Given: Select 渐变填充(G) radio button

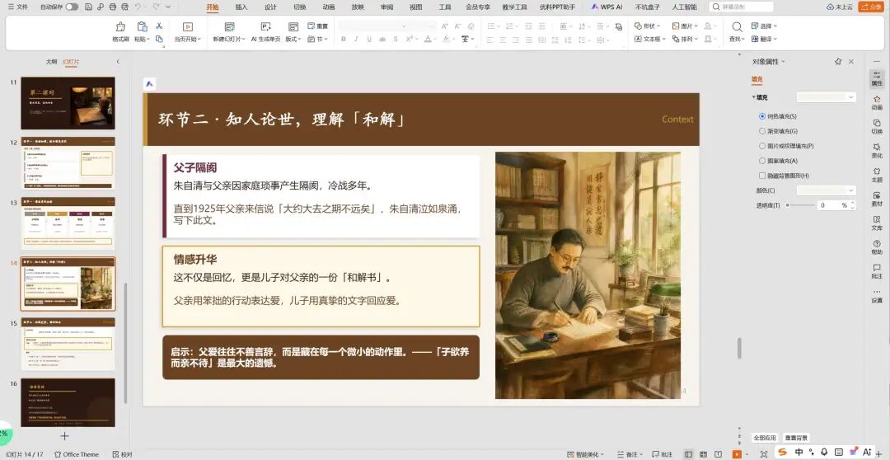Looking at the screenshot, I should tap(762, 130).
